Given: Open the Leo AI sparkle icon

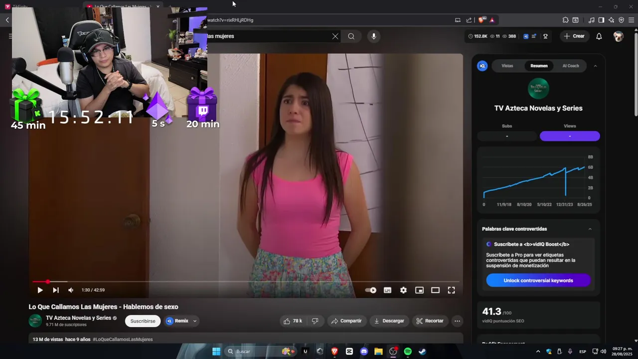Looking at the screenshot, I should coord(611,20).
